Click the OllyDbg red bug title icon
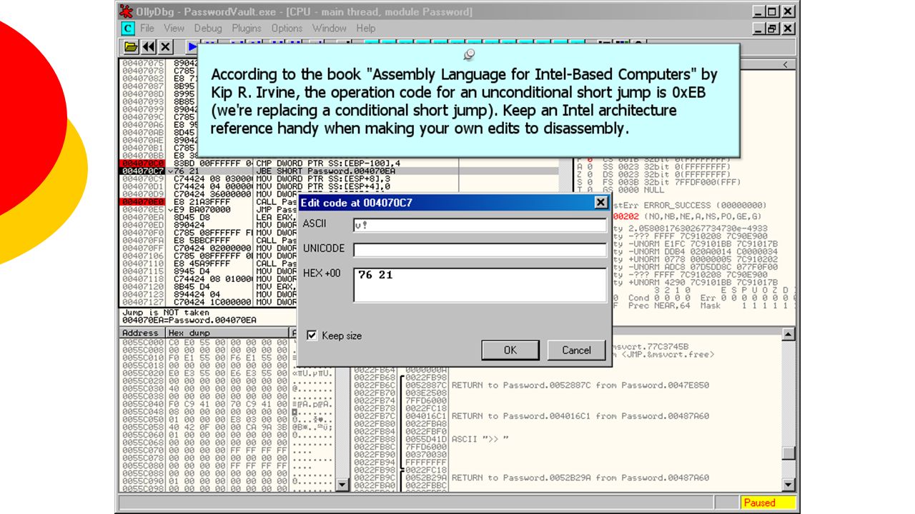 click(126, 11)
